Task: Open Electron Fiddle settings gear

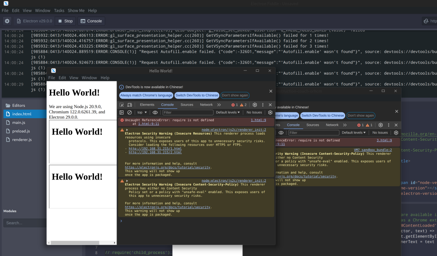Action: pyautogui.click(x=7, y=21)
